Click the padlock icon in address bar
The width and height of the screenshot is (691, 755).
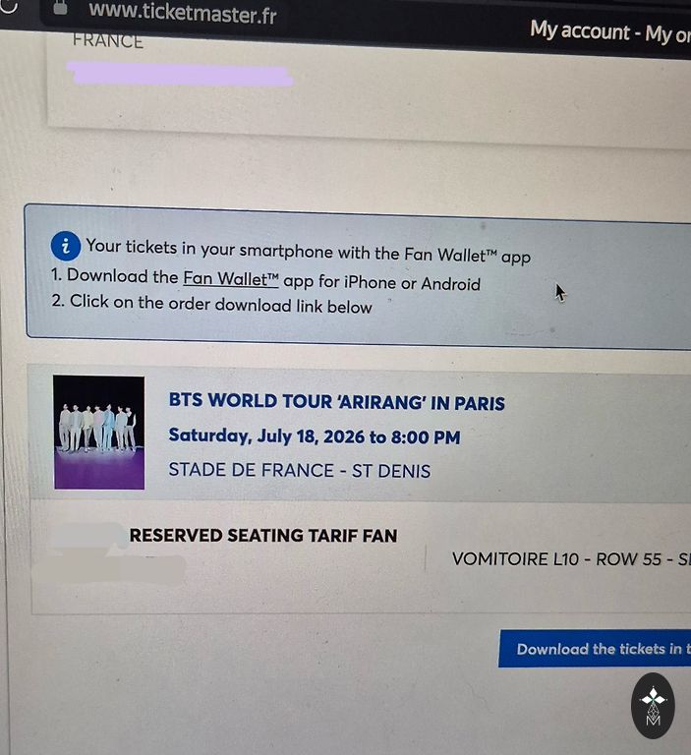[x=60, y=7]
